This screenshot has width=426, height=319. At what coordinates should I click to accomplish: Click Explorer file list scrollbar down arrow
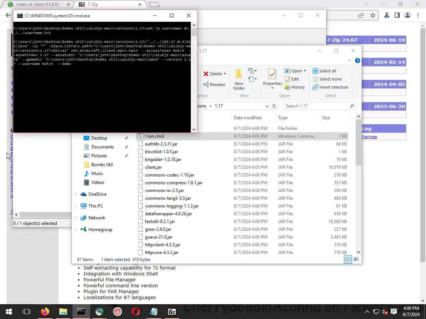pyautogui.click(x=358, y=252)
